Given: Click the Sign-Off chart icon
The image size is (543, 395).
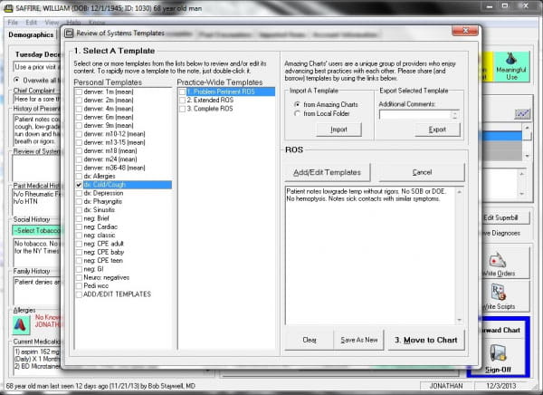Looking at the screenshot, I should click(x=499, y=353).
